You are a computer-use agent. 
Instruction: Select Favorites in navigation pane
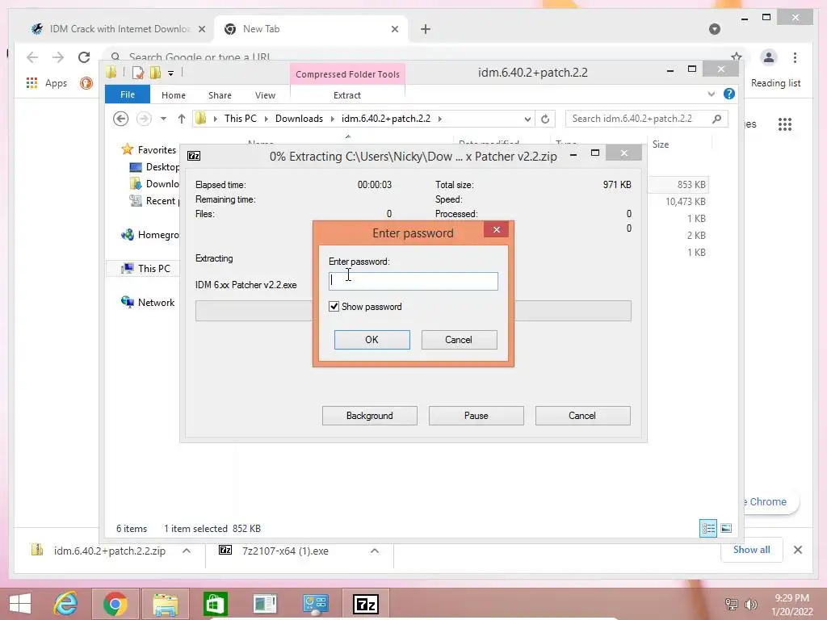pos(149,149)
